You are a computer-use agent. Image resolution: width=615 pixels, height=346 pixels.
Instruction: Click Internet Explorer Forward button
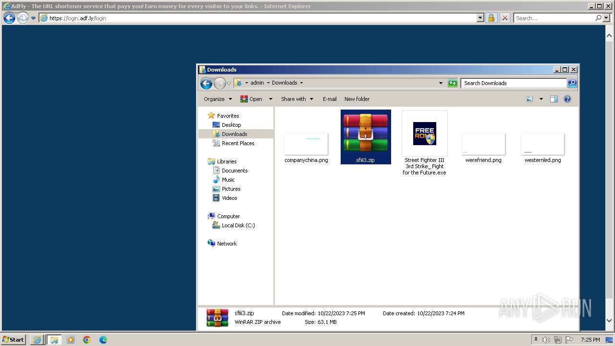23,18
